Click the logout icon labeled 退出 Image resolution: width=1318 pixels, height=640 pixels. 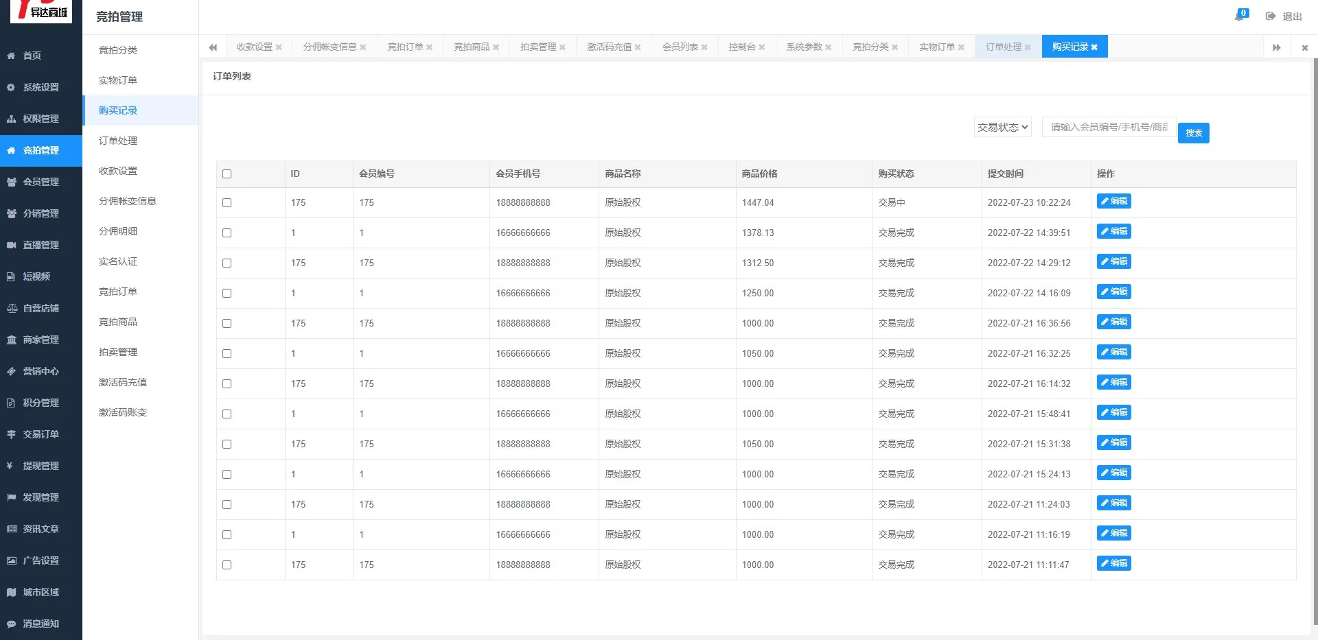click(1271, 16)
